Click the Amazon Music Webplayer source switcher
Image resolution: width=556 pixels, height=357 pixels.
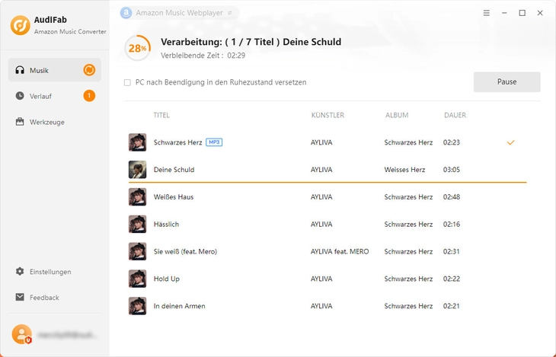(x=180, y=13)
